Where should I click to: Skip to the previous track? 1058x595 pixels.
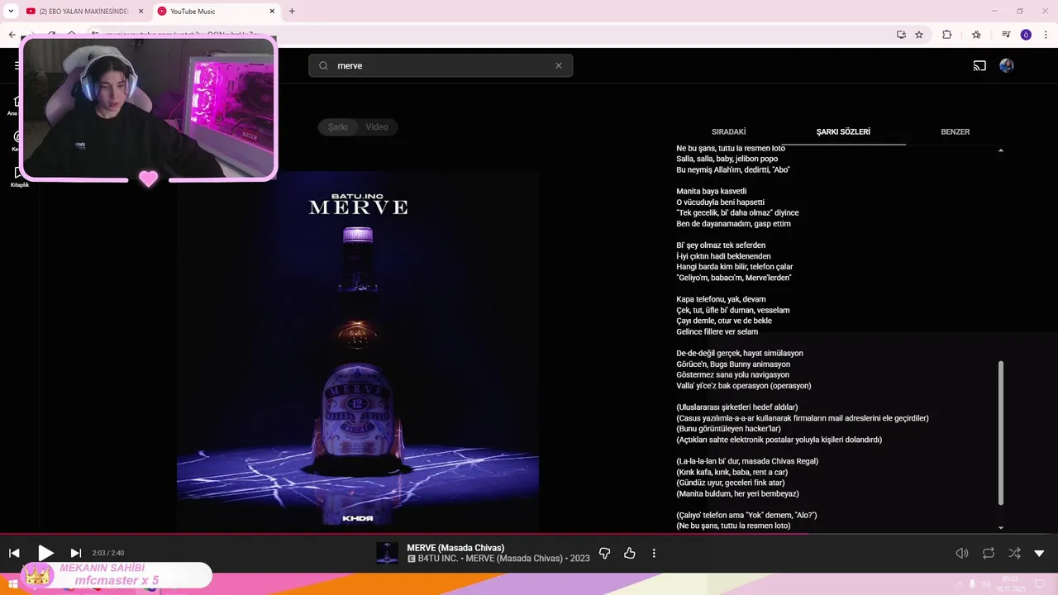[x=14, y=553]
